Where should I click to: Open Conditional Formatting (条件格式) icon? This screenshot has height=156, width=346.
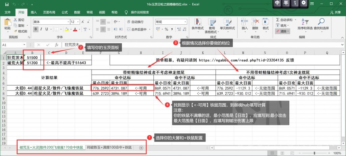pyautogui.click(x=197, y=22)
